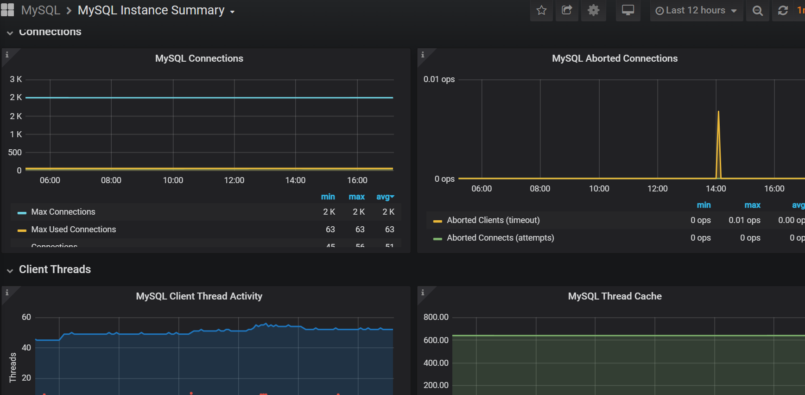Sort Aborted Connections legend by max
The image size is (805, 395).
tap(752, 205)
